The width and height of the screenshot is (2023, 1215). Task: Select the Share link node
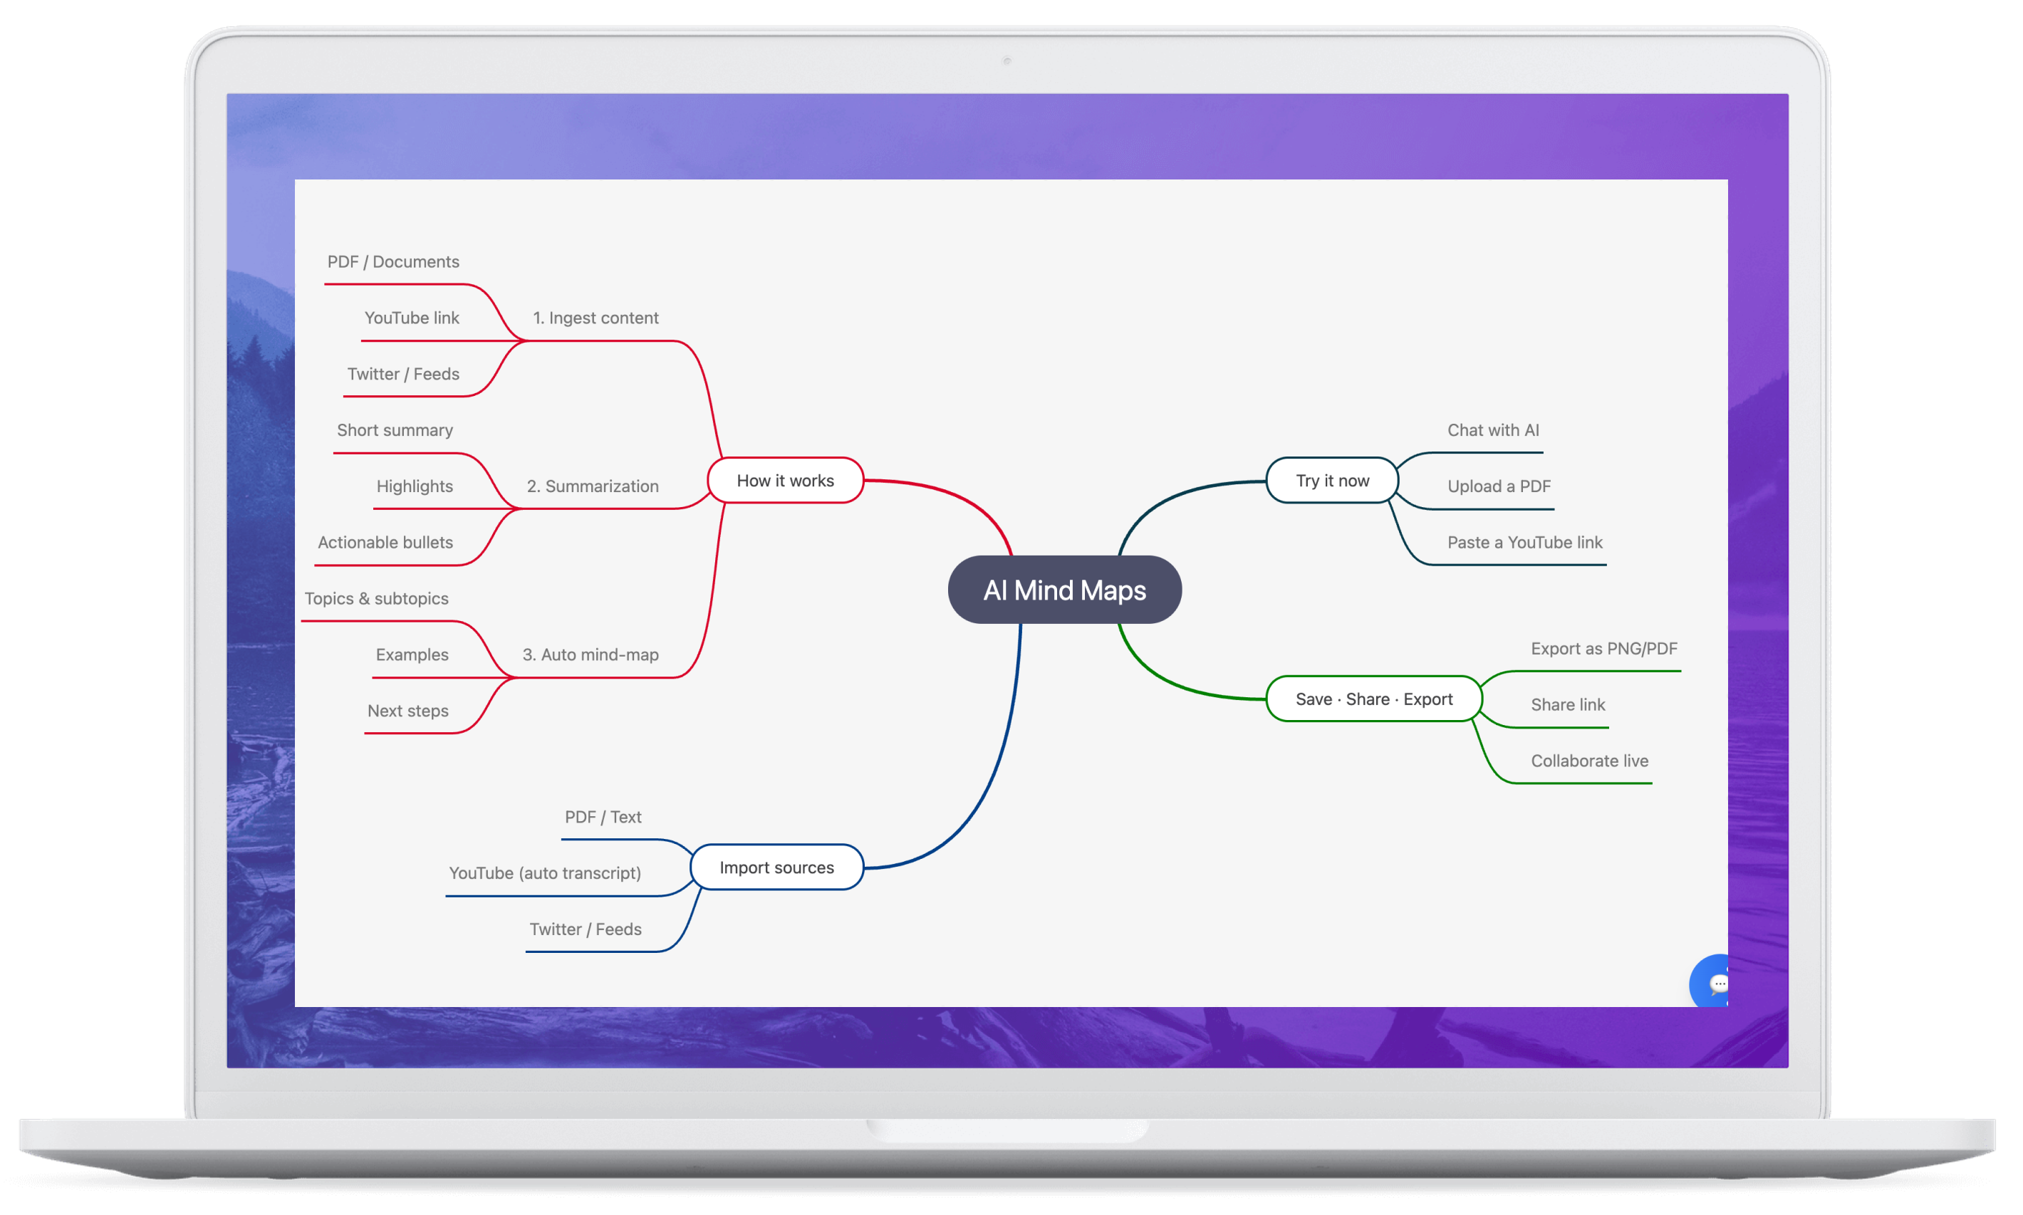click(x=1568, y=704)
